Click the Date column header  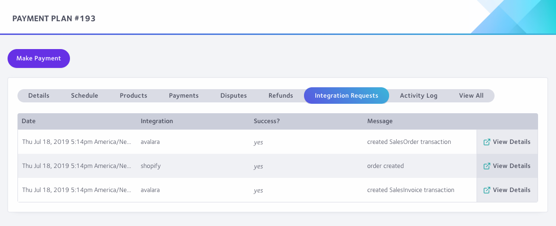coord(28,121)
